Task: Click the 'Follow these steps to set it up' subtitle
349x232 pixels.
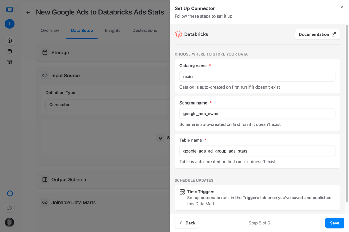Action: coord(203,16)
